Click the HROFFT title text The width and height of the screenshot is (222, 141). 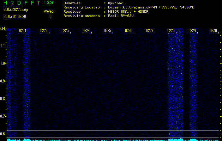click(x=22, y=3)
